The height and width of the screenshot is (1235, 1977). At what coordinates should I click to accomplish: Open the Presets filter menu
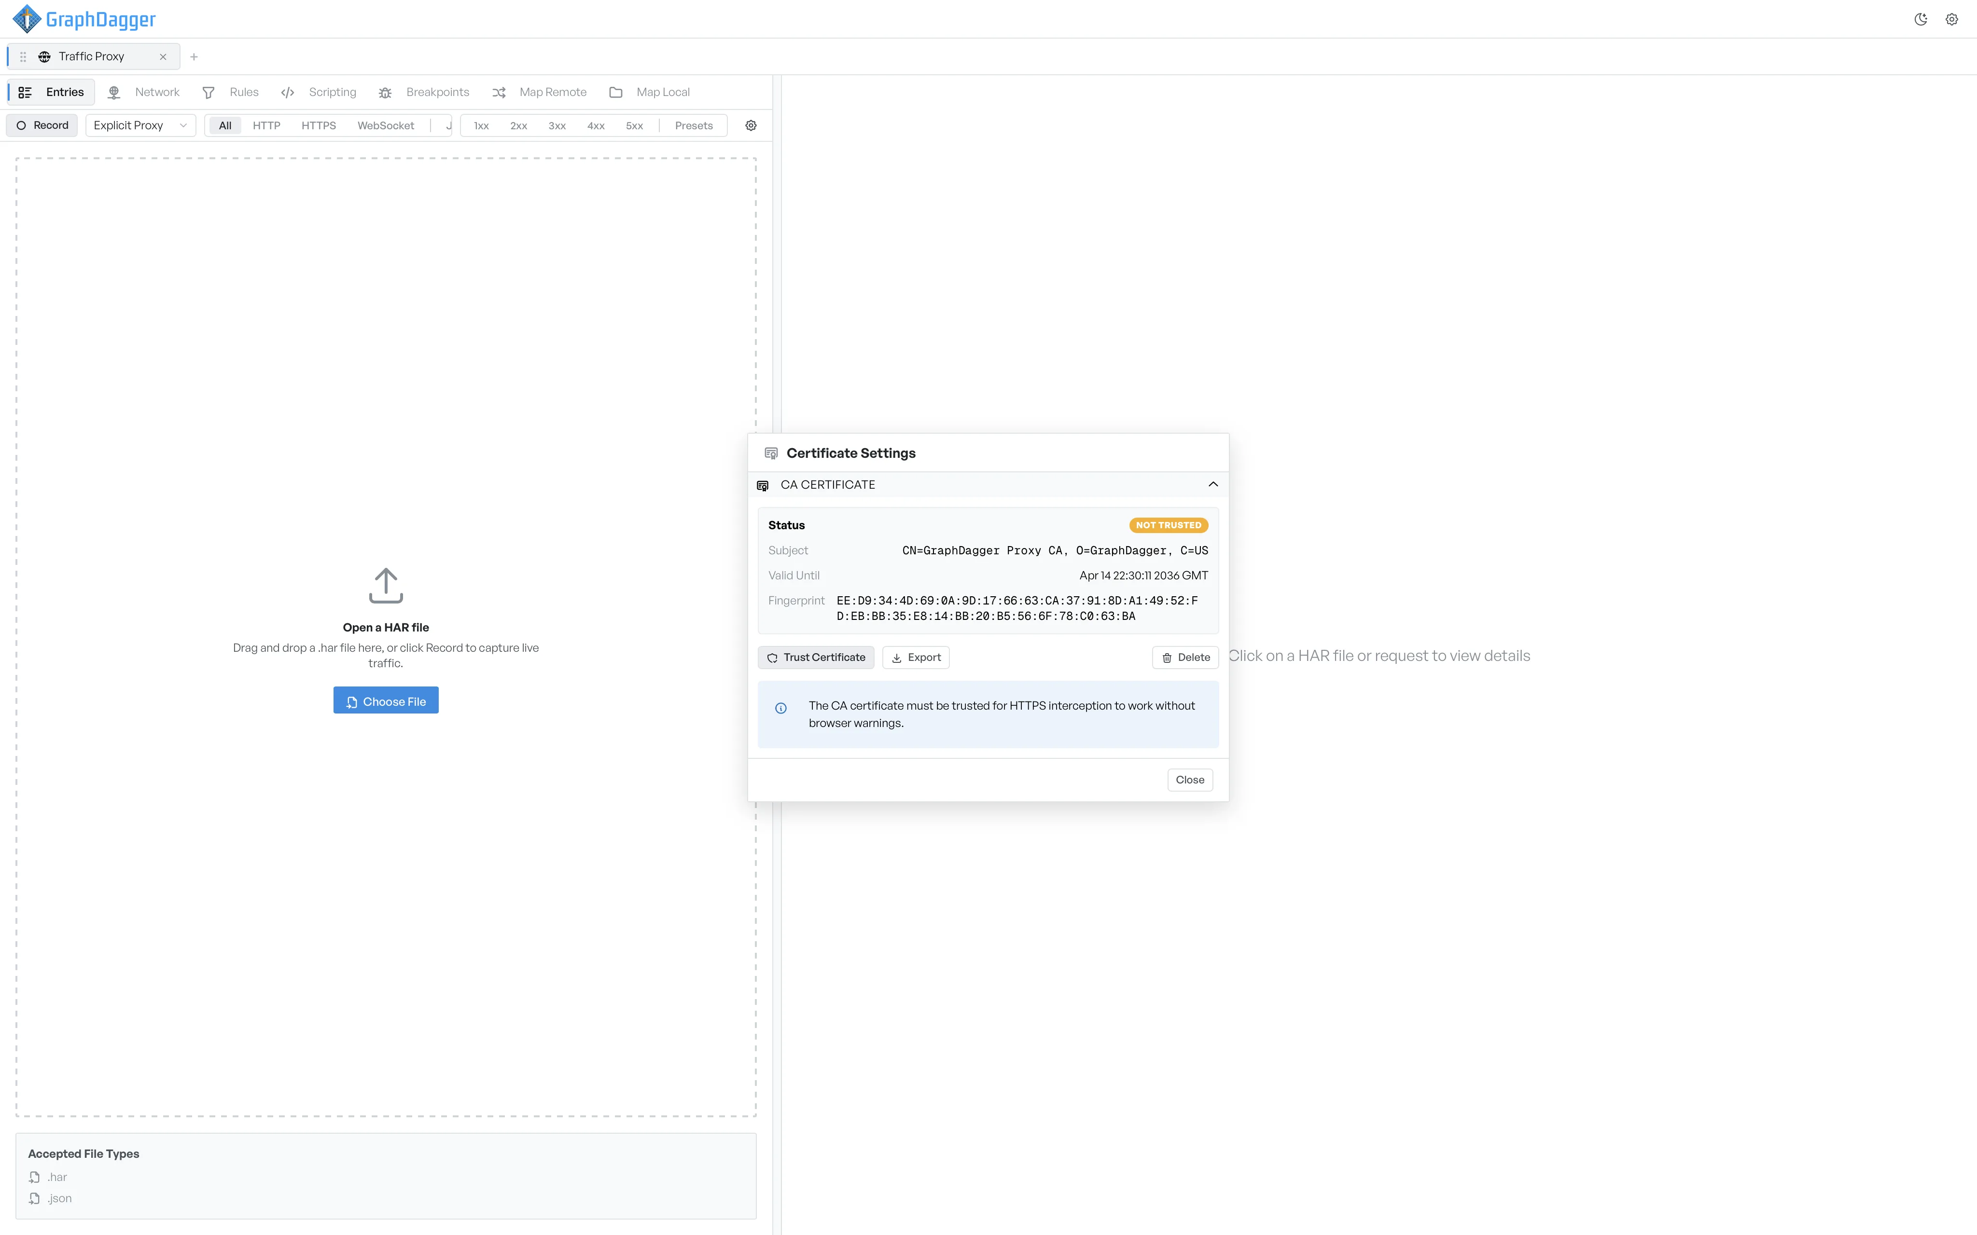(694, 125)
